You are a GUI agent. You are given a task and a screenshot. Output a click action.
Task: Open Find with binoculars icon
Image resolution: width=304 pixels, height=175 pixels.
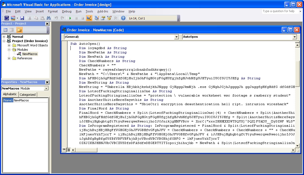tap(49, 18)
